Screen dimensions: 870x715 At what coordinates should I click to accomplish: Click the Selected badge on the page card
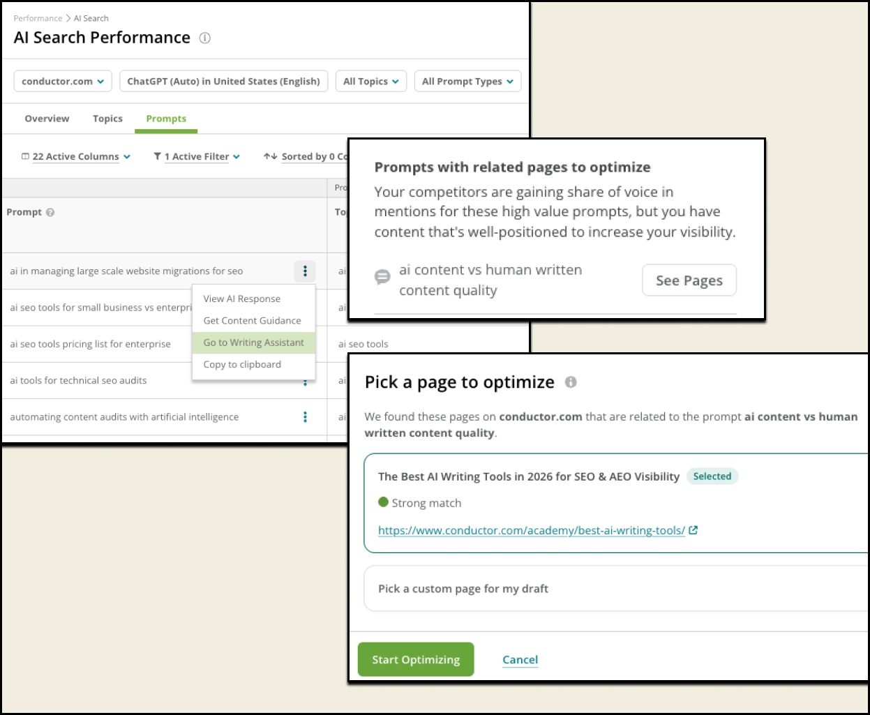tap(712, 476)
